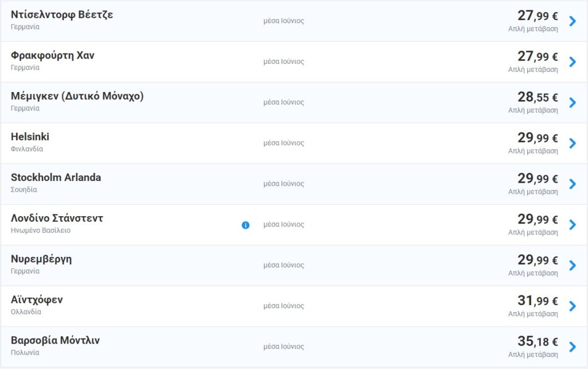Expand Λονδίνο Στάνστεντ via right chevron
This screenshot has height=369, width=588.
(572, 225)
